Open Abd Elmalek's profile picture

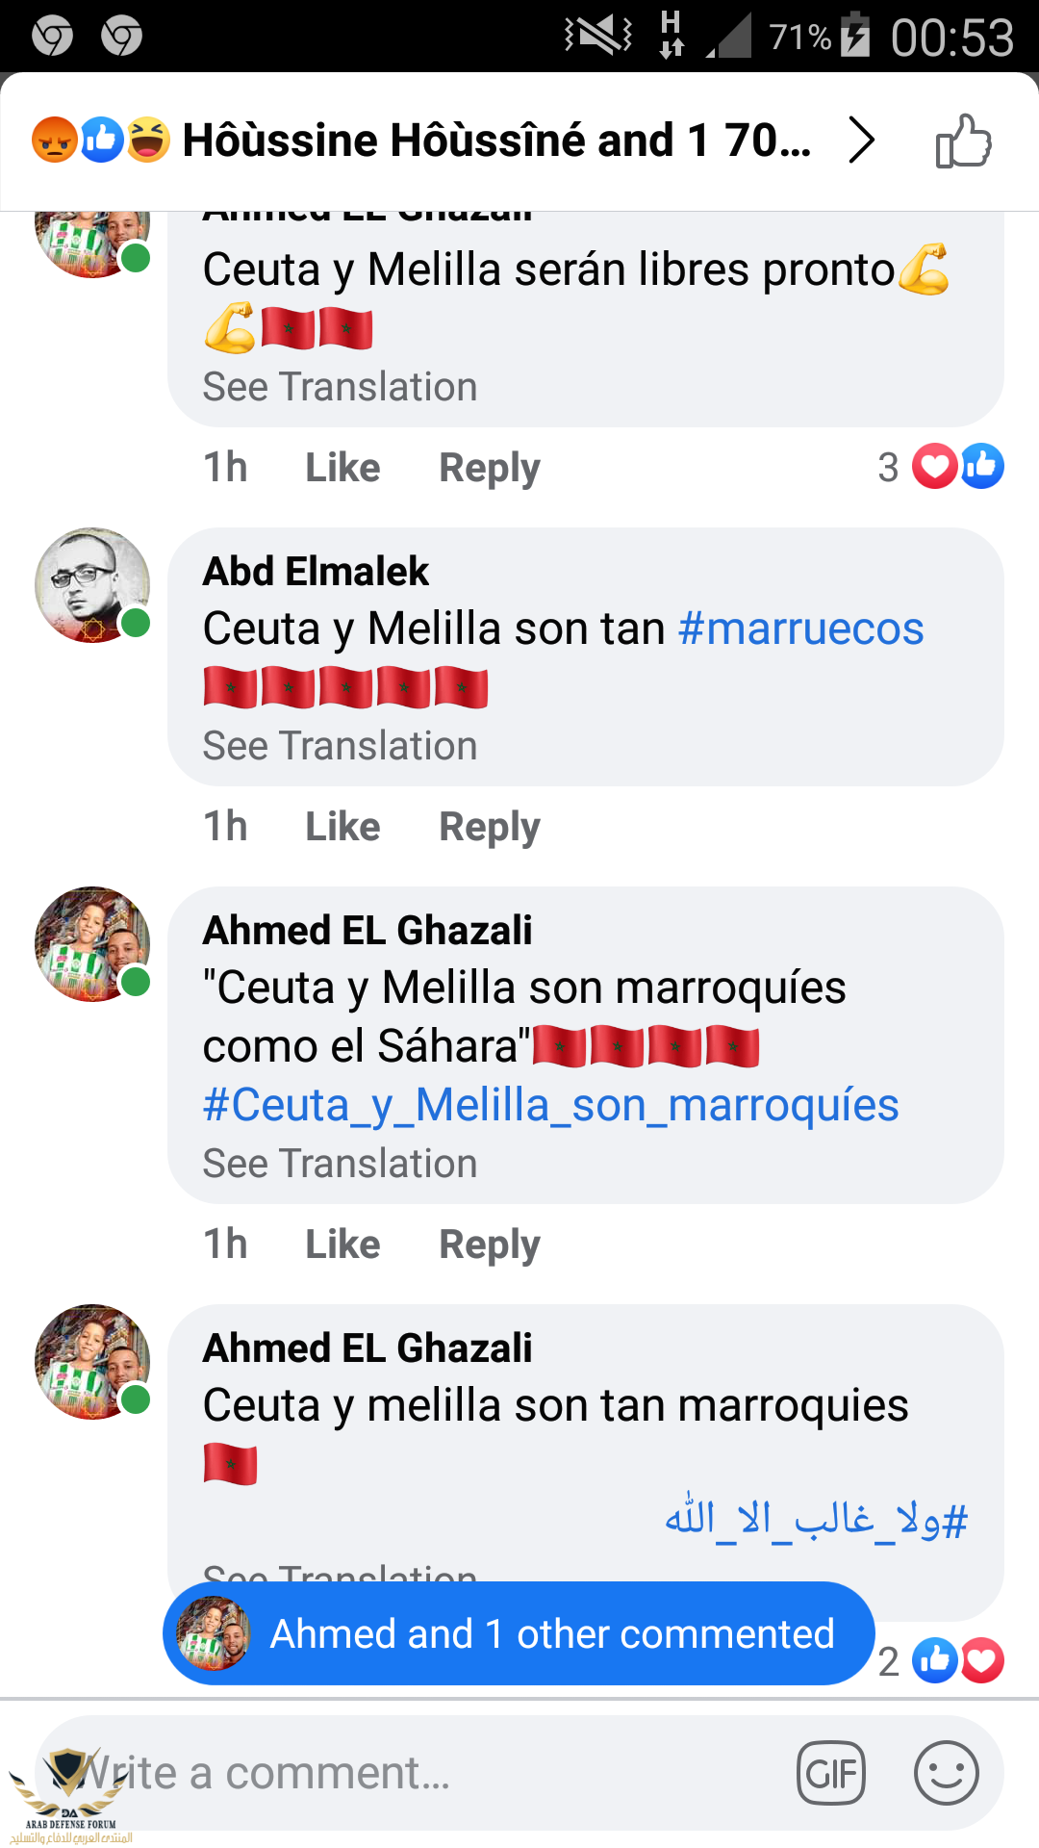(x=92, y=585)
